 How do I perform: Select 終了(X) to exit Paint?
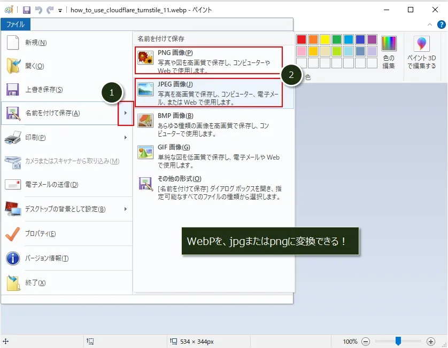(67, 283)
